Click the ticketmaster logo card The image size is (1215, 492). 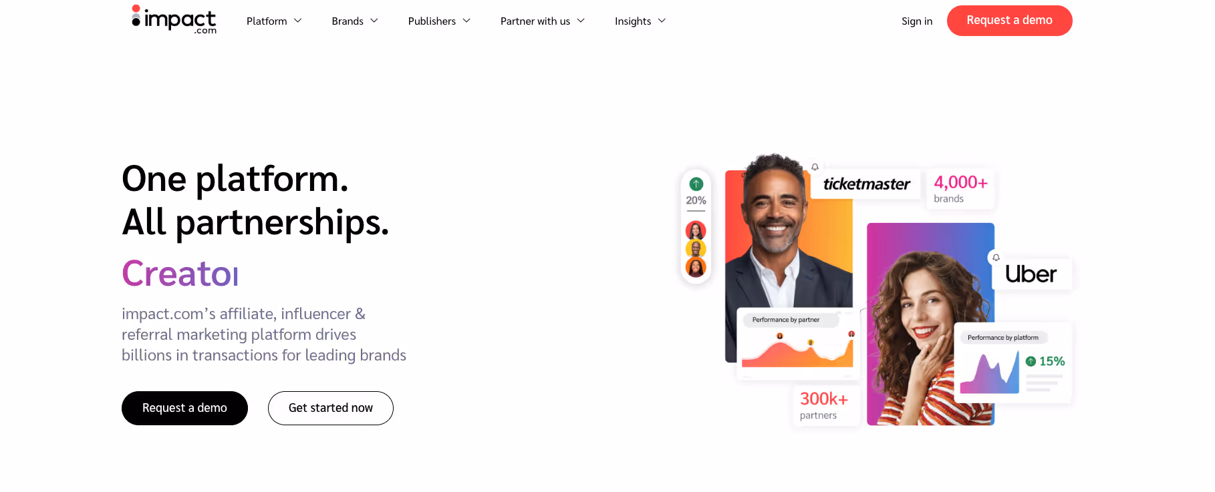tap(866, 184)
